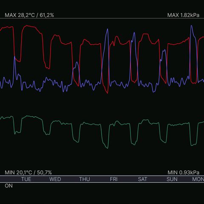
Task: Select the WED day marker
Action: click(x=55, y=179)
